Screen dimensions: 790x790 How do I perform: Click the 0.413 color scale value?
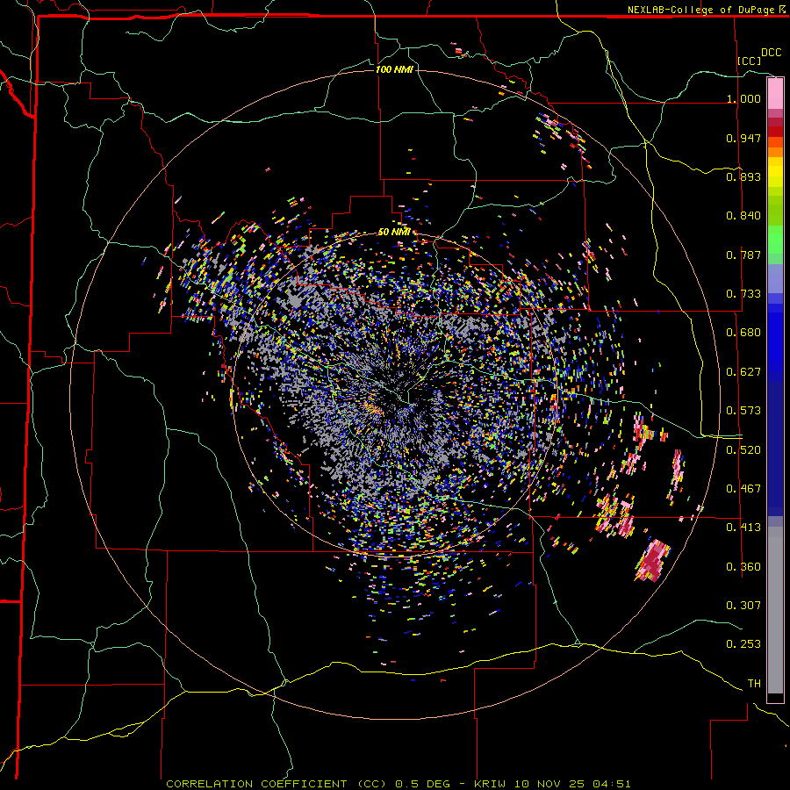coord(743,528)
